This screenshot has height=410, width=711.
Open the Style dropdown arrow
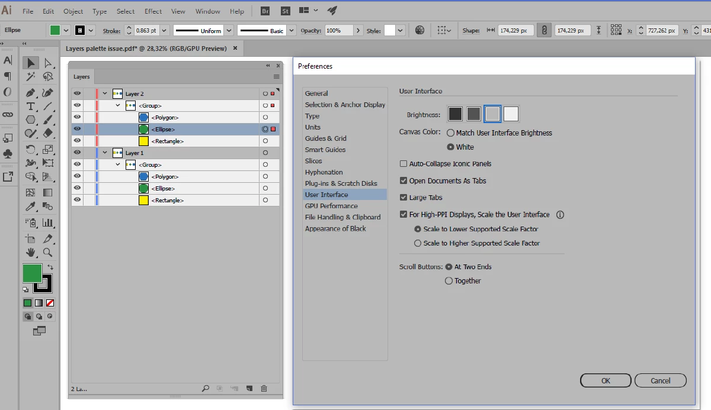tap(401, 30)
